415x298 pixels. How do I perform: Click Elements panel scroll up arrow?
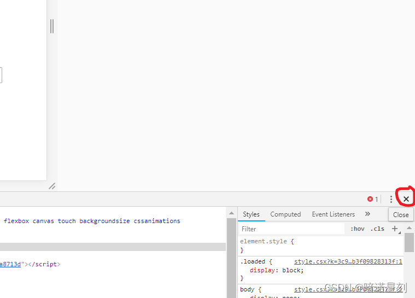coord(231,214)
